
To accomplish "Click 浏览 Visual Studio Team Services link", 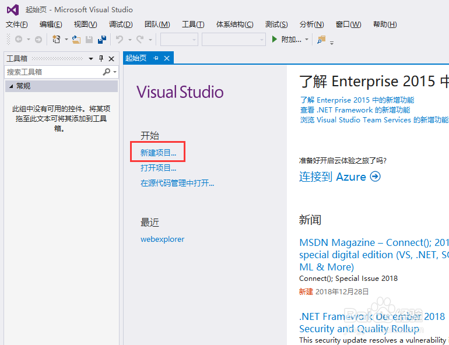I will pyautogui.click(x=374, y=120).
